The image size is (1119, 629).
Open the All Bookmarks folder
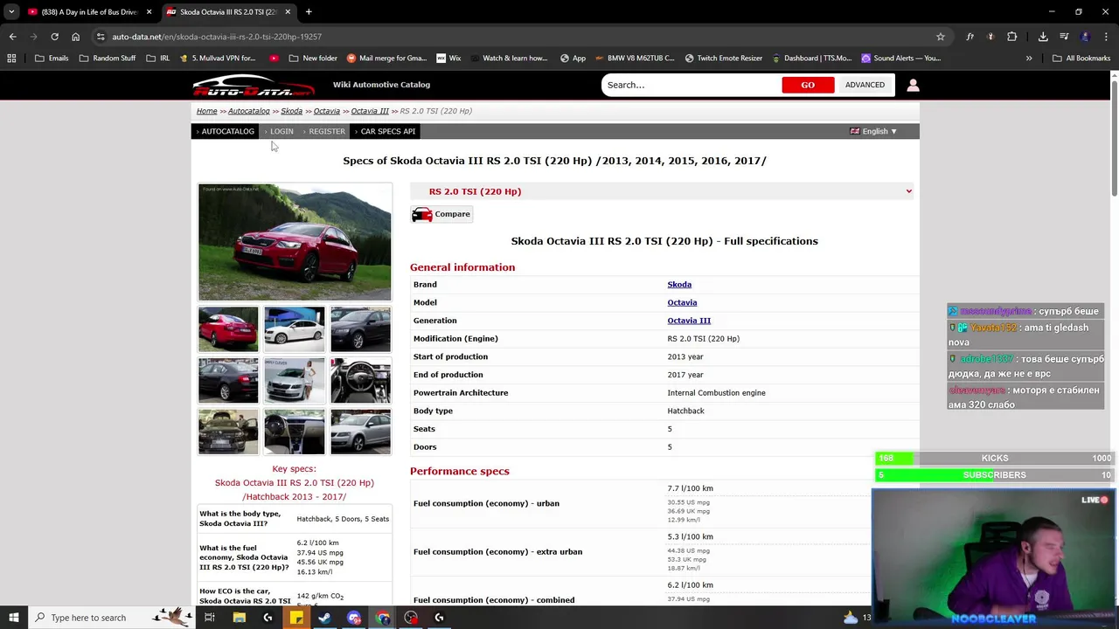(x=1081, y=59)
